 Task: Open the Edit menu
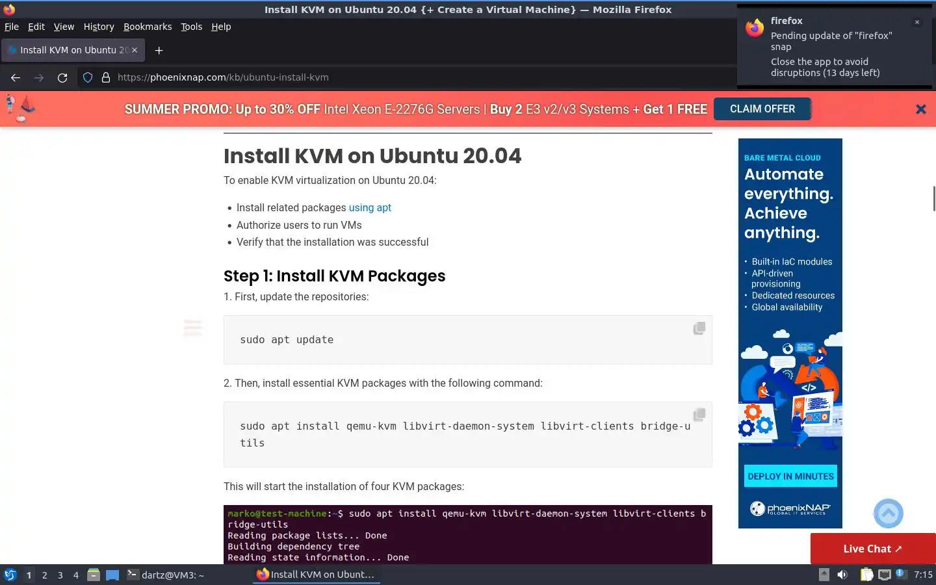36,27
